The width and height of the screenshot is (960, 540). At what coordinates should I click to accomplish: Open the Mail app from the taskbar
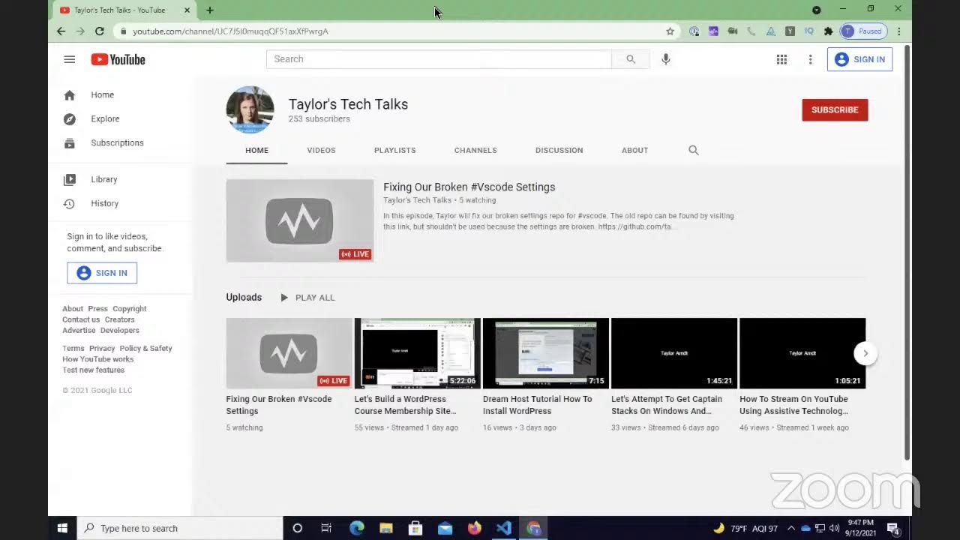pyautogui.click(x=445, y=528)
